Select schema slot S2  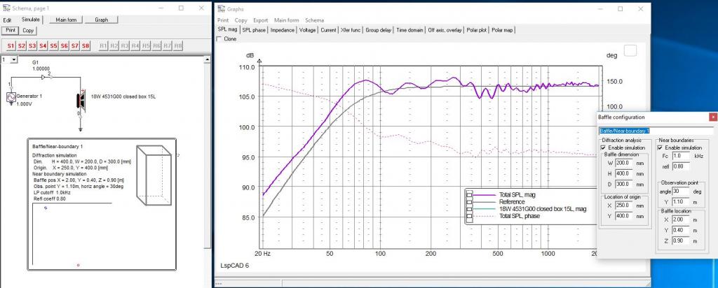[x=22, y=46]
